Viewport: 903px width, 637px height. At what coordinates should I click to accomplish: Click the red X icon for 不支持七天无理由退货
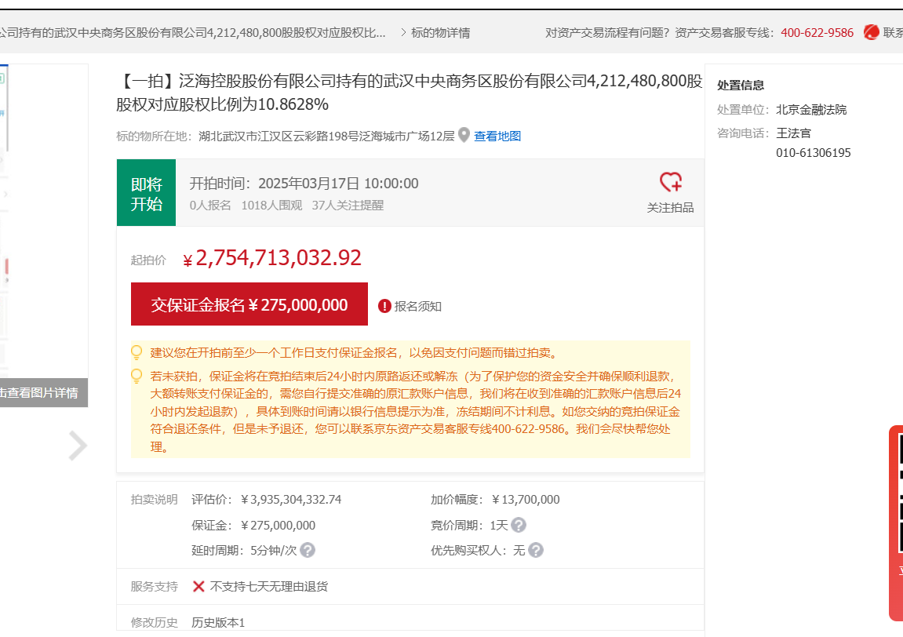(198, 586)
